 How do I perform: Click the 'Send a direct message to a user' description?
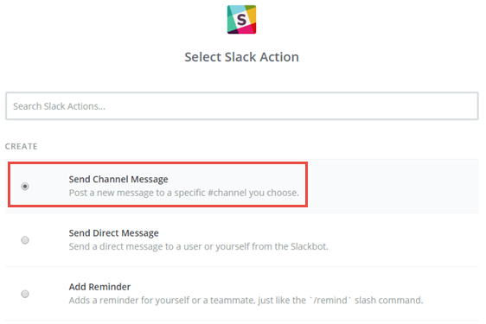pyautogui.click(x=198, y=246)
